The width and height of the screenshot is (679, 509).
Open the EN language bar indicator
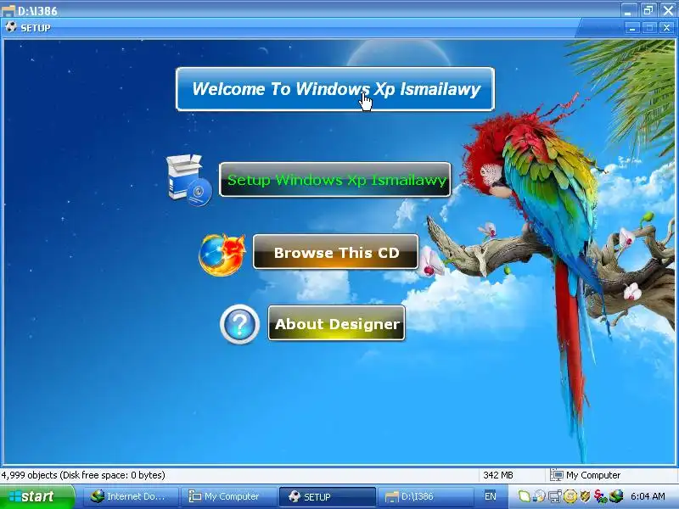click(491, 496)
